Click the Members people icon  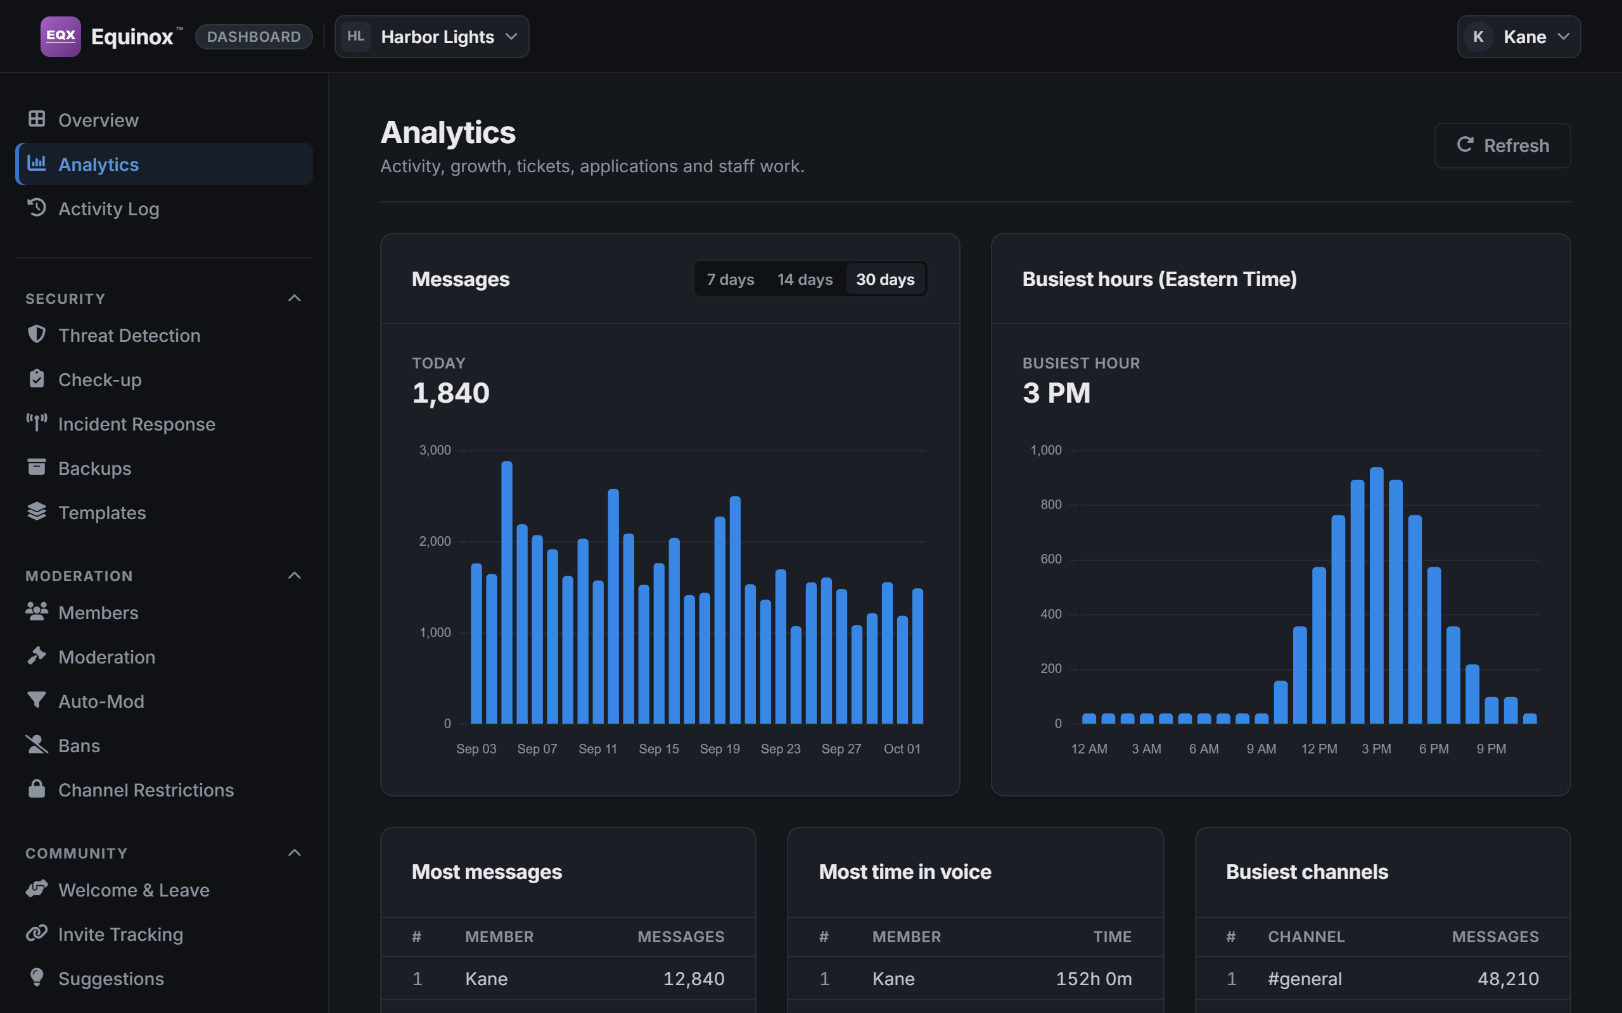pos(37,612)
